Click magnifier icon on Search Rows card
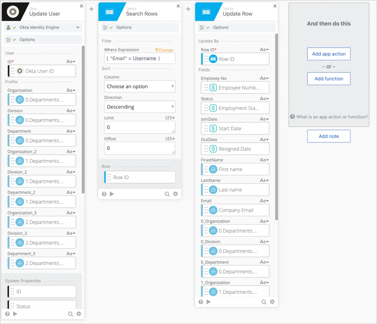This screenshot has height=324, width=377. coord(167,194)
